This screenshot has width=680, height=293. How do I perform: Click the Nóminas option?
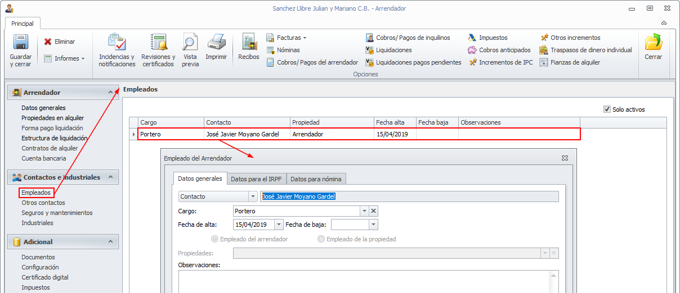[x=283, y=50]
